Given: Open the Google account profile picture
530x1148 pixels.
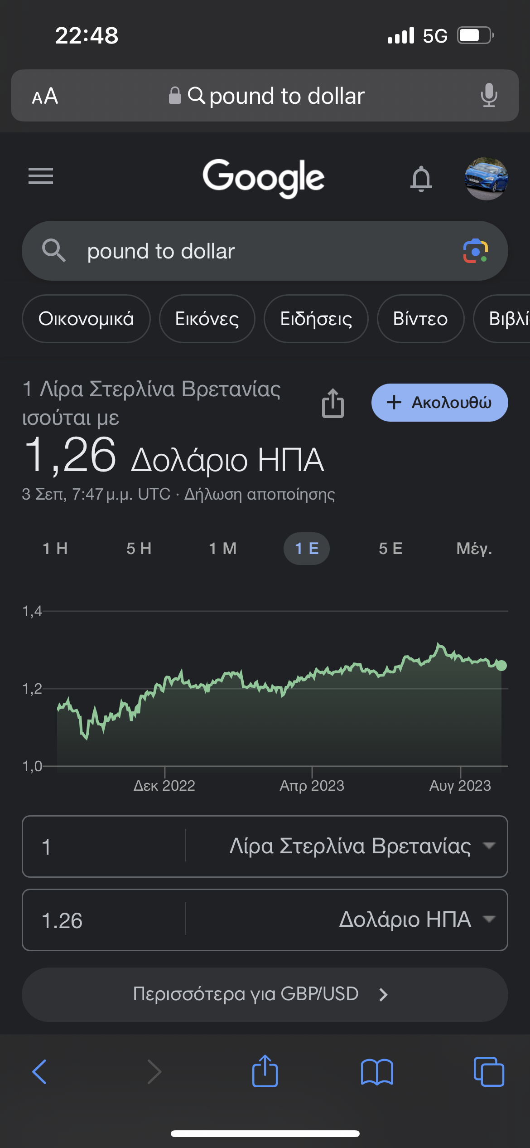Looking at the screenshot, I should coord(486,178).
